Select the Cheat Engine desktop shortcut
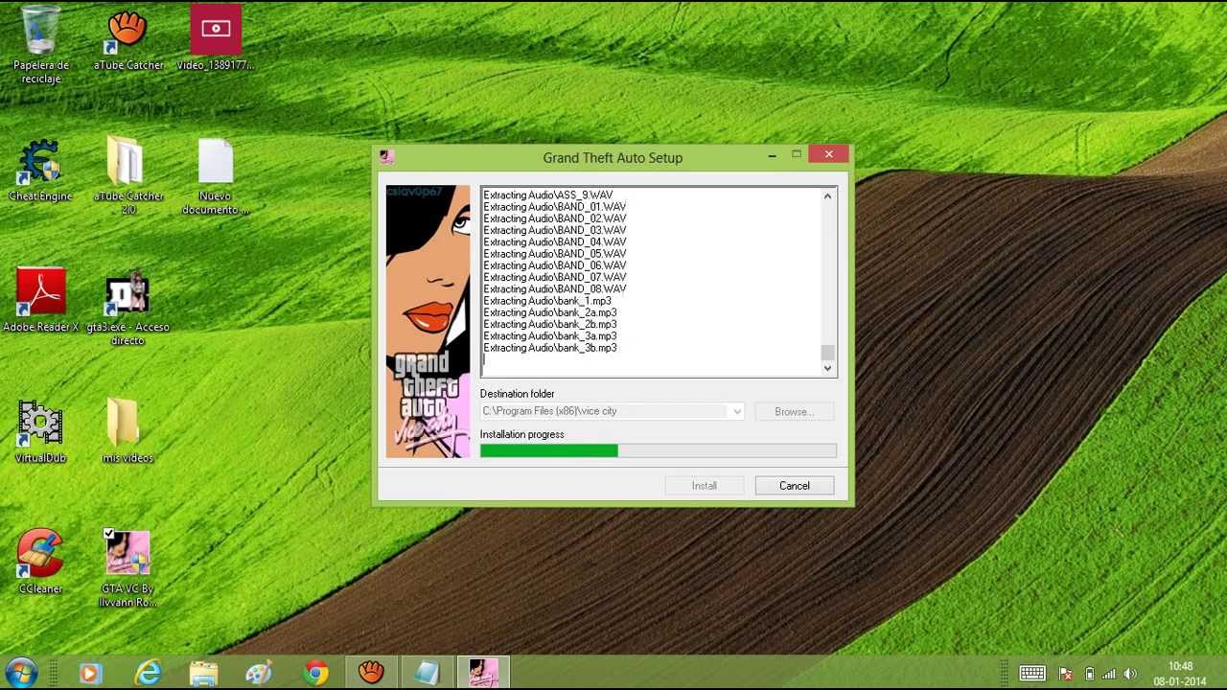 tap(40, 171)
